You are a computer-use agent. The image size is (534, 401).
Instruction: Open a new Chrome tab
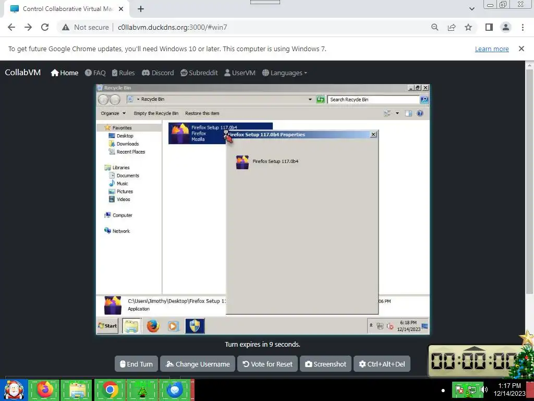[x=141, y=9]
